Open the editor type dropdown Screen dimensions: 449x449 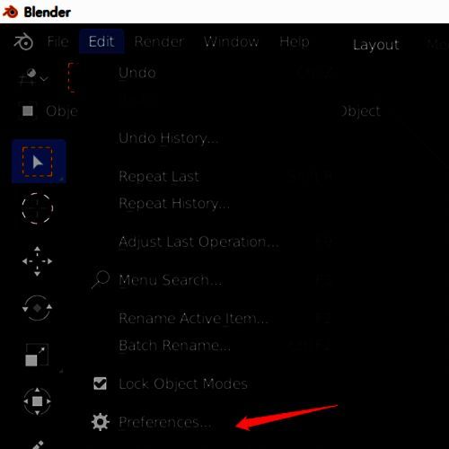[x=33, y=76]
